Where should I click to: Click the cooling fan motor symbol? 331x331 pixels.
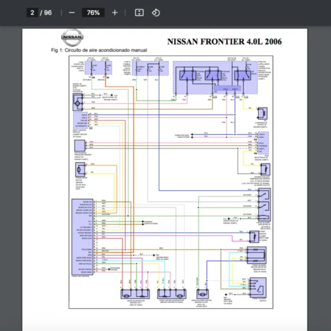click(x=80, y=102)
